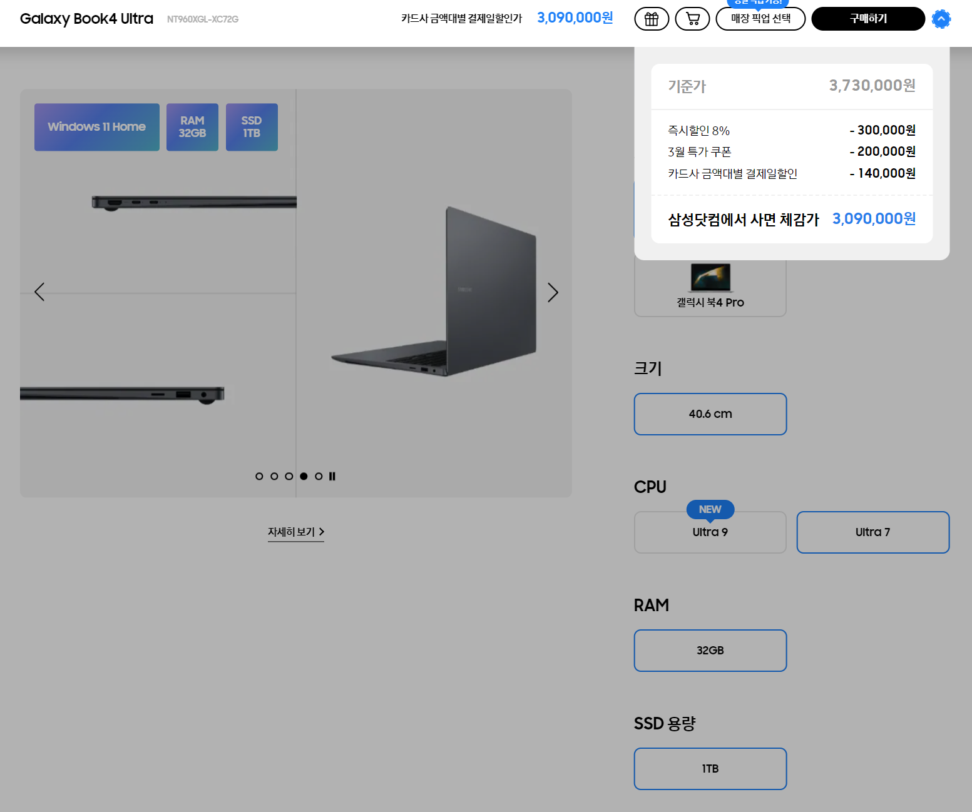Choose the 40.6 cm size option
972x812 pixels.
(710, 414)
